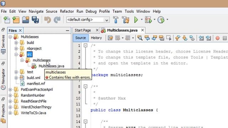This screenshot has height=128, width=228.
Task: Toggle Rectangular Selection editor icon
Action: [169, 38]
